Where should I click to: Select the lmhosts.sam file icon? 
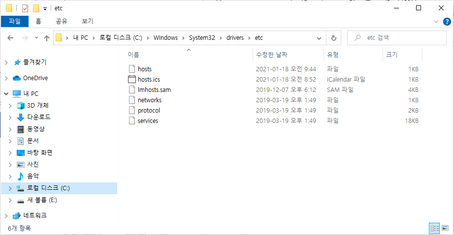132,89
